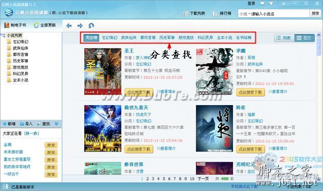323x191 pixels.
Task: Click 下一页 next page
Action: pos(203,179)
